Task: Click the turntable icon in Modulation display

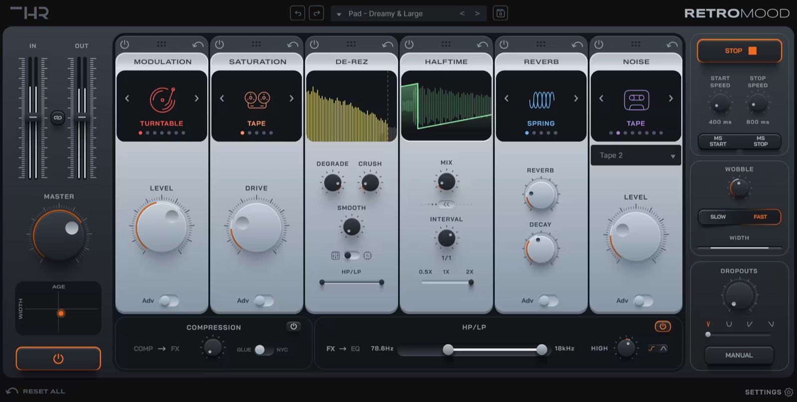Action: coord(162,100)
